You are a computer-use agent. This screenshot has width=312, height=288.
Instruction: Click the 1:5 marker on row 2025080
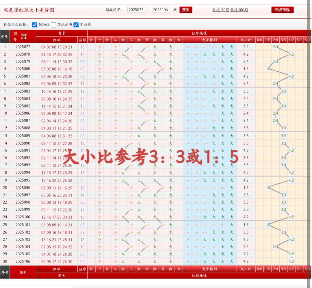click(268, 69)
